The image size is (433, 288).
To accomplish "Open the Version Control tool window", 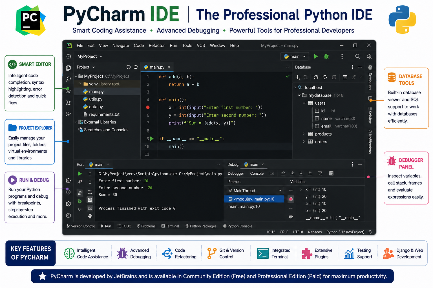I will [81, 226].
